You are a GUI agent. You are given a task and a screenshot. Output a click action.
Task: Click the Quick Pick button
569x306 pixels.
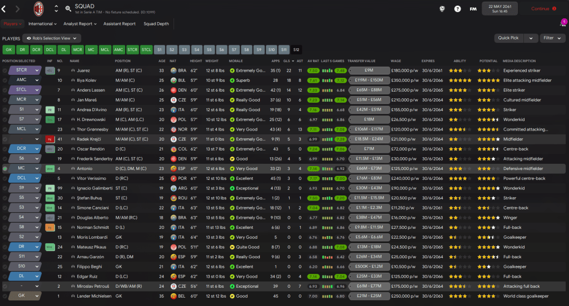[x=508, y=38]
